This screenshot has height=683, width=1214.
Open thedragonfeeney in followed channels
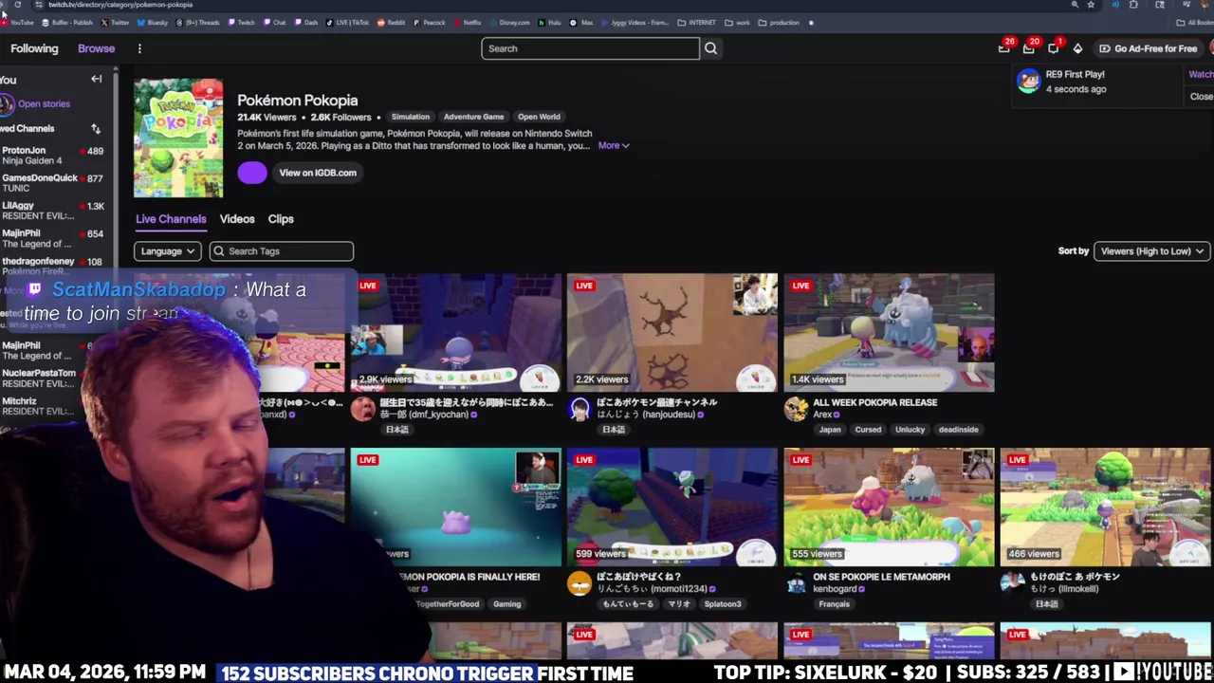tap(52, 266)
